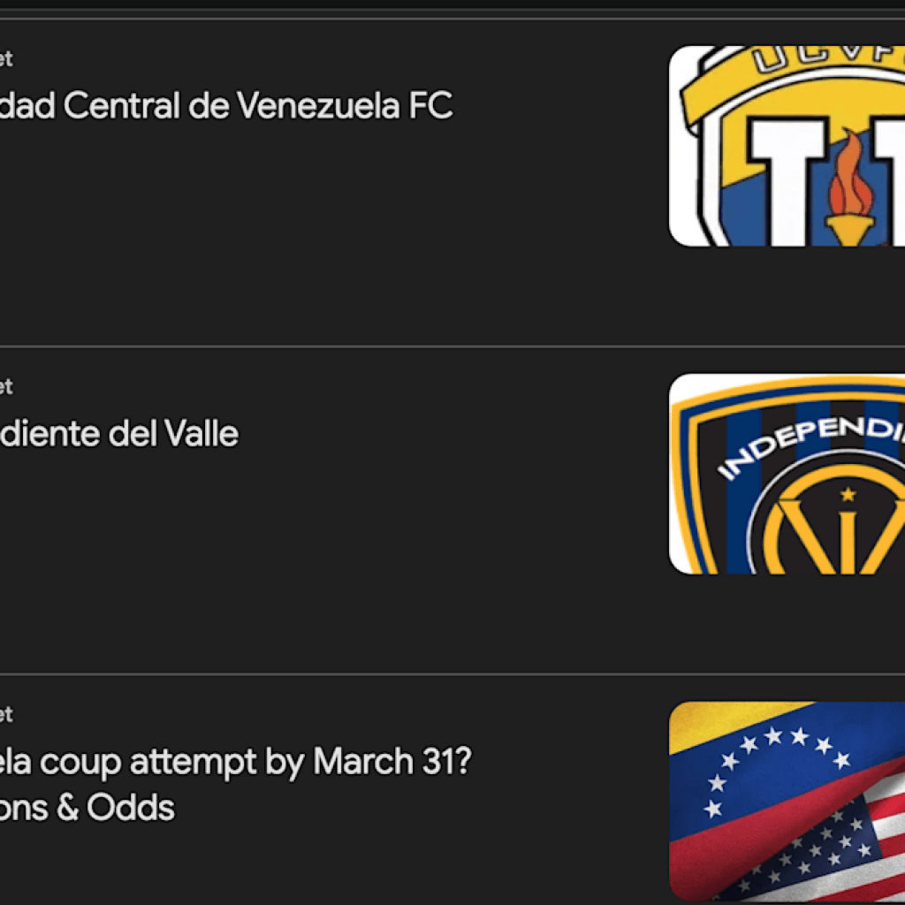Click the UCV FC crest thumbnail
This screenshot has width=905, height=905.
[x=787, y=146]
